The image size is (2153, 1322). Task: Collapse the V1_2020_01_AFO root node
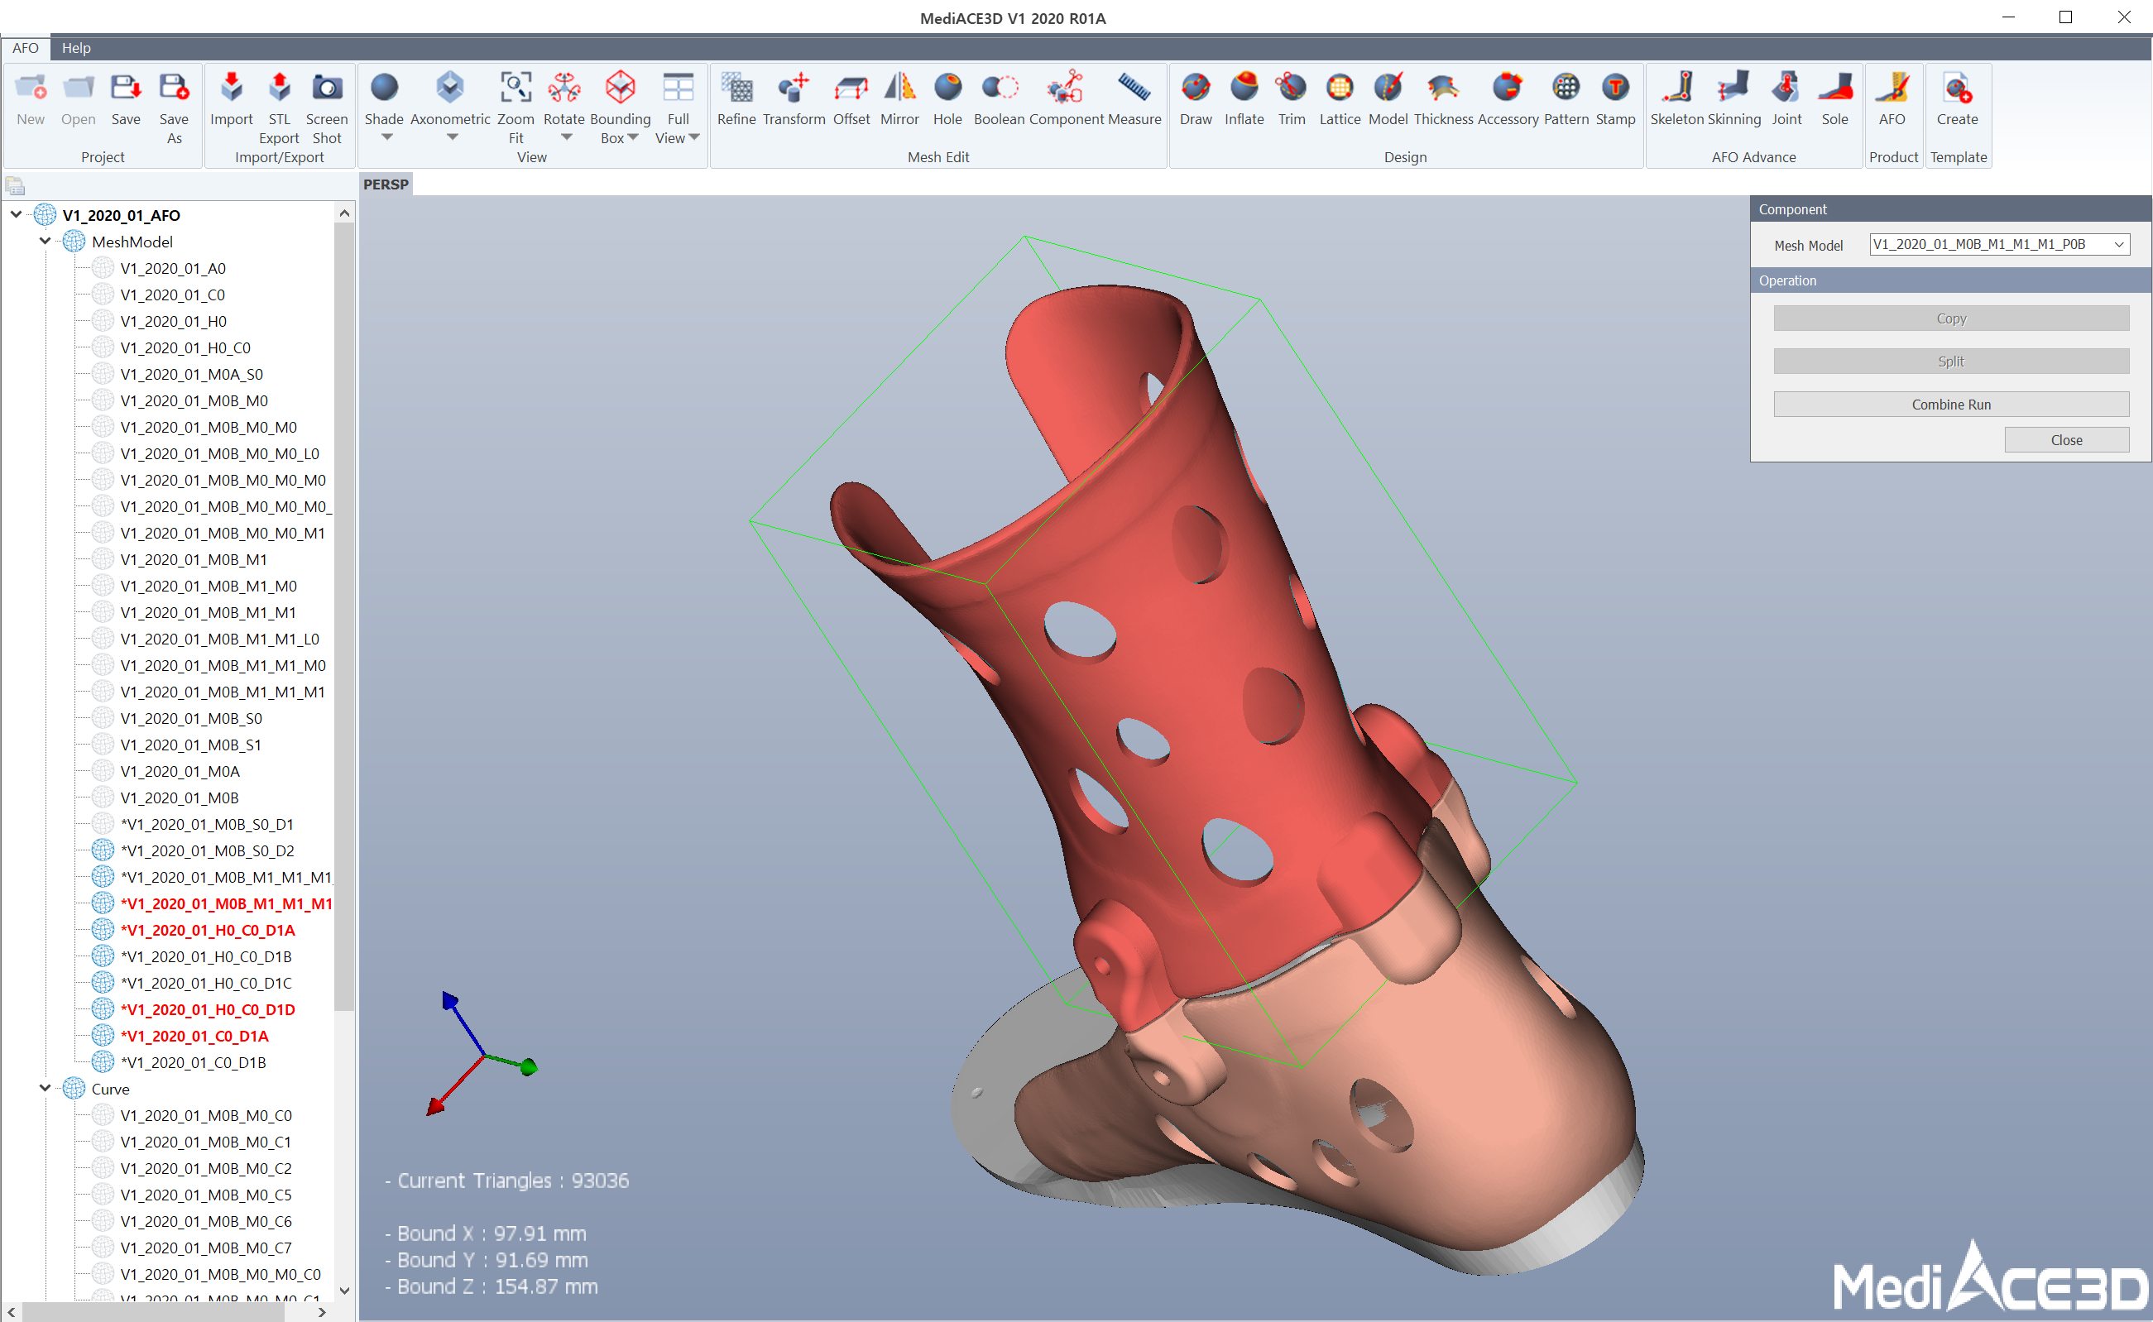coord(16,214)
